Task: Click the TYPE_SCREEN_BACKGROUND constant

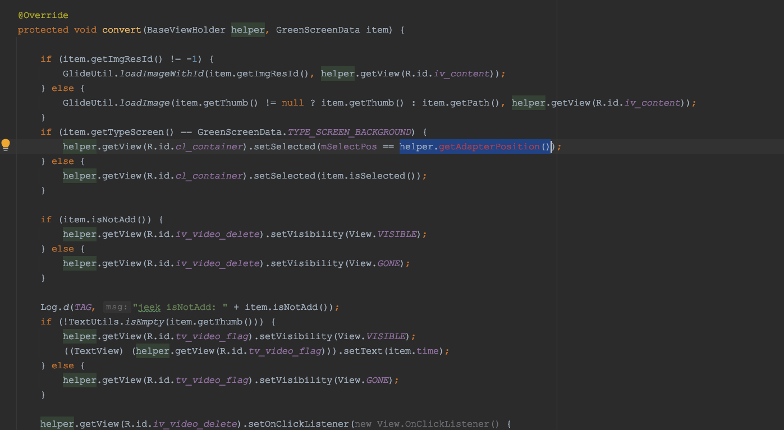Action: point(349,132)
